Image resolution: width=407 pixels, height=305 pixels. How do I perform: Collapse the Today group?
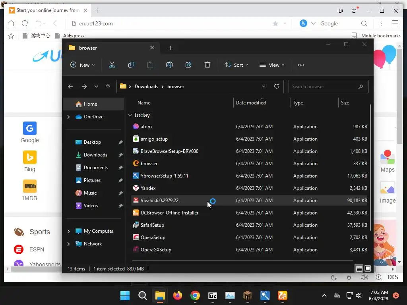[130, 115]
